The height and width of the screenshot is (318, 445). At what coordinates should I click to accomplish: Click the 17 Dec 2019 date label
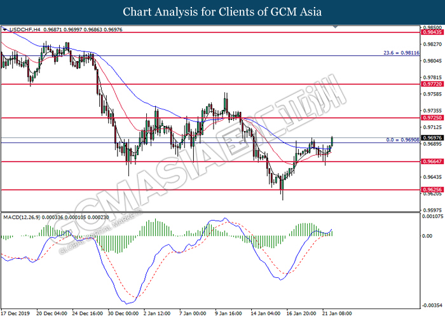[x=15, y=314]
